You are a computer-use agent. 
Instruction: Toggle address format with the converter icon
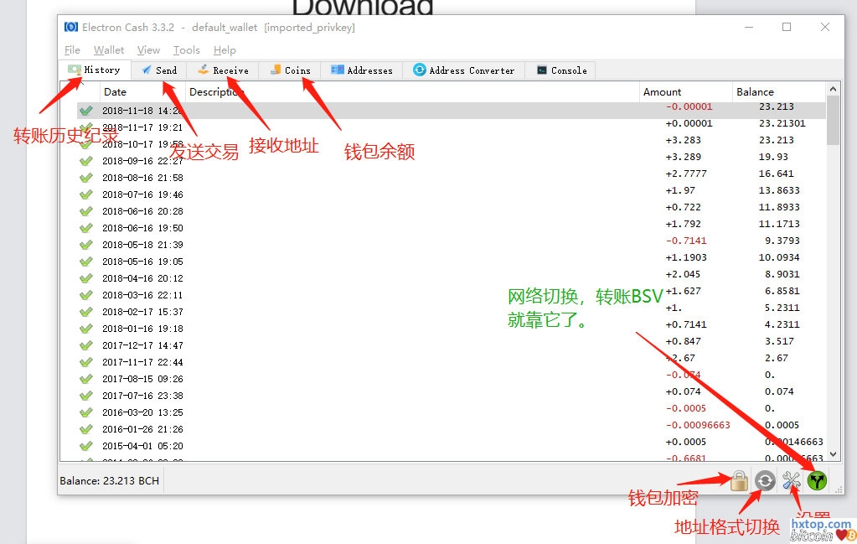[765, 480]
